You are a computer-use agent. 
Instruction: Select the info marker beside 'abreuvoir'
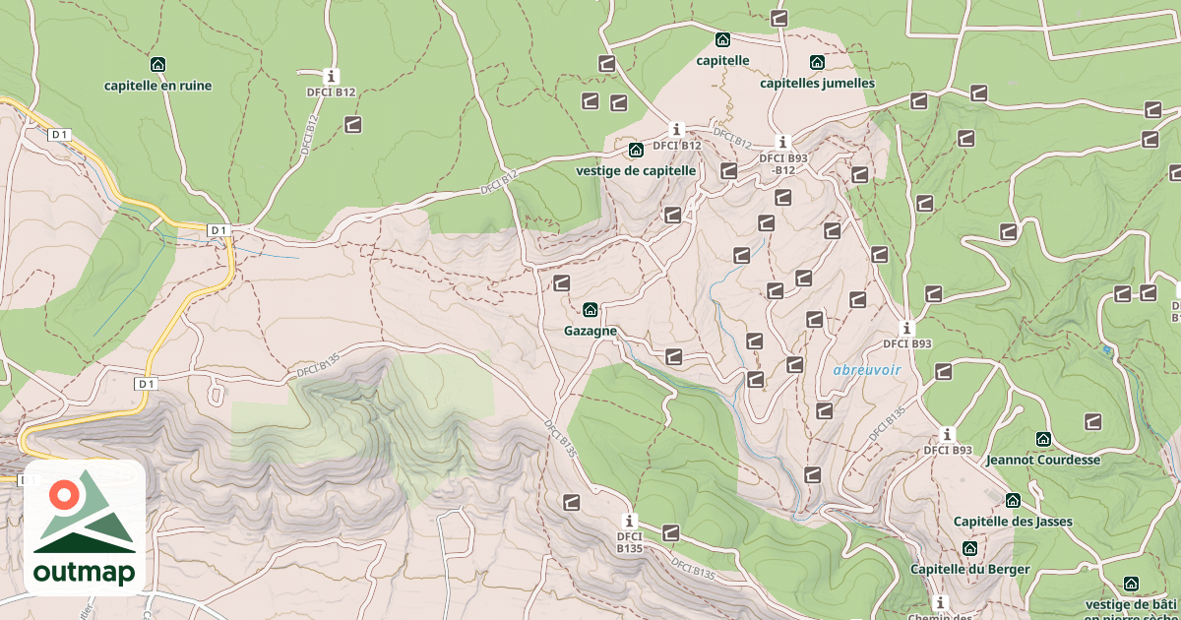906,329
